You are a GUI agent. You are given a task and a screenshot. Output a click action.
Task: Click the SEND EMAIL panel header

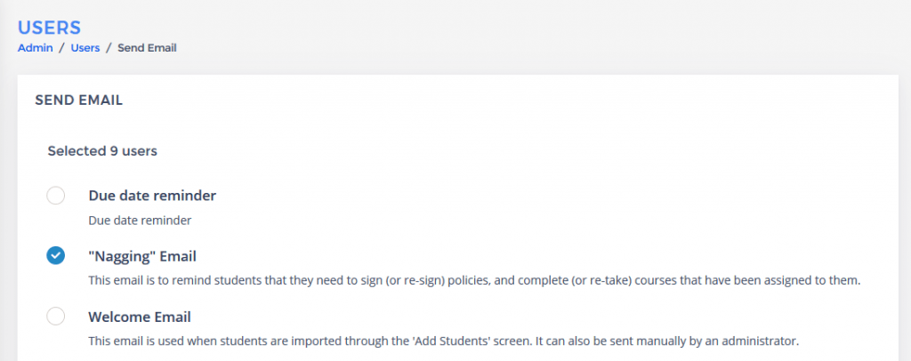point(78,100)
